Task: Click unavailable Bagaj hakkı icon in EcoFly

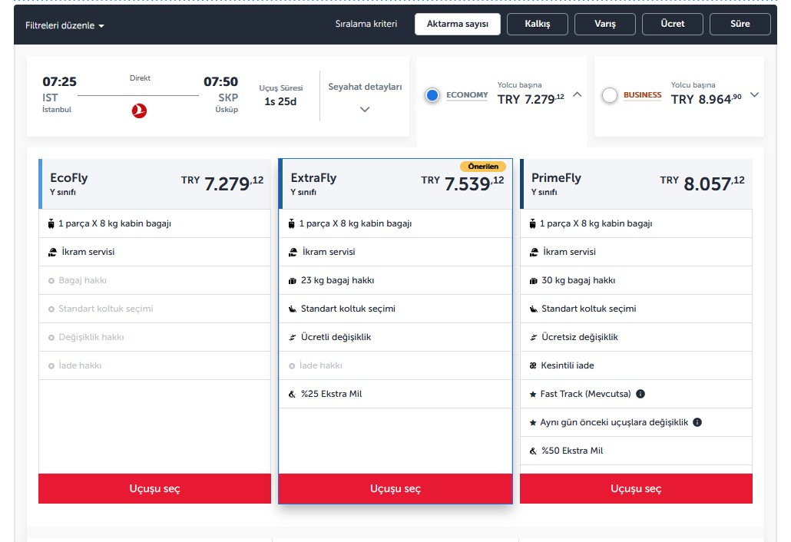Action: point(51,281)
